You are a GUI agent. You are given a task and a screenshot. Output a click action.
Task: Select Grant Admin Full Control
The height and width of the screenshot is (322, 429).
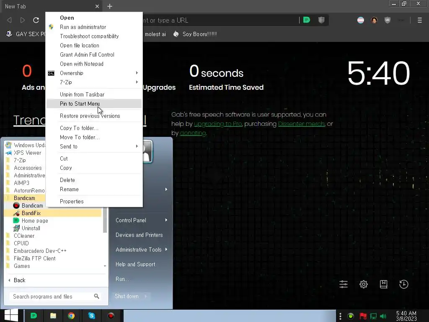(x=94, y=55)
